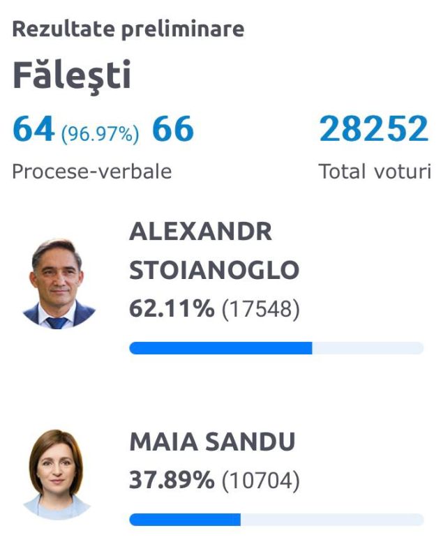This screenshot has width=441, height=558.
Task: Click the 10704 vote count
Action: [260, 481]
